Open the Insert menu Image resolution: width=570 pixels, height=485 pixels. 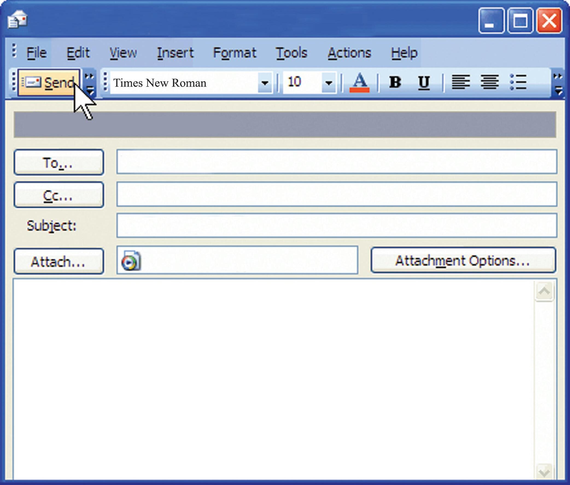175,53
